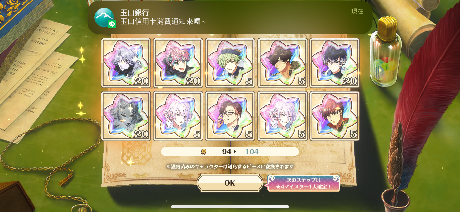Tap the medal counter bar showing 94 to 104

230,152
